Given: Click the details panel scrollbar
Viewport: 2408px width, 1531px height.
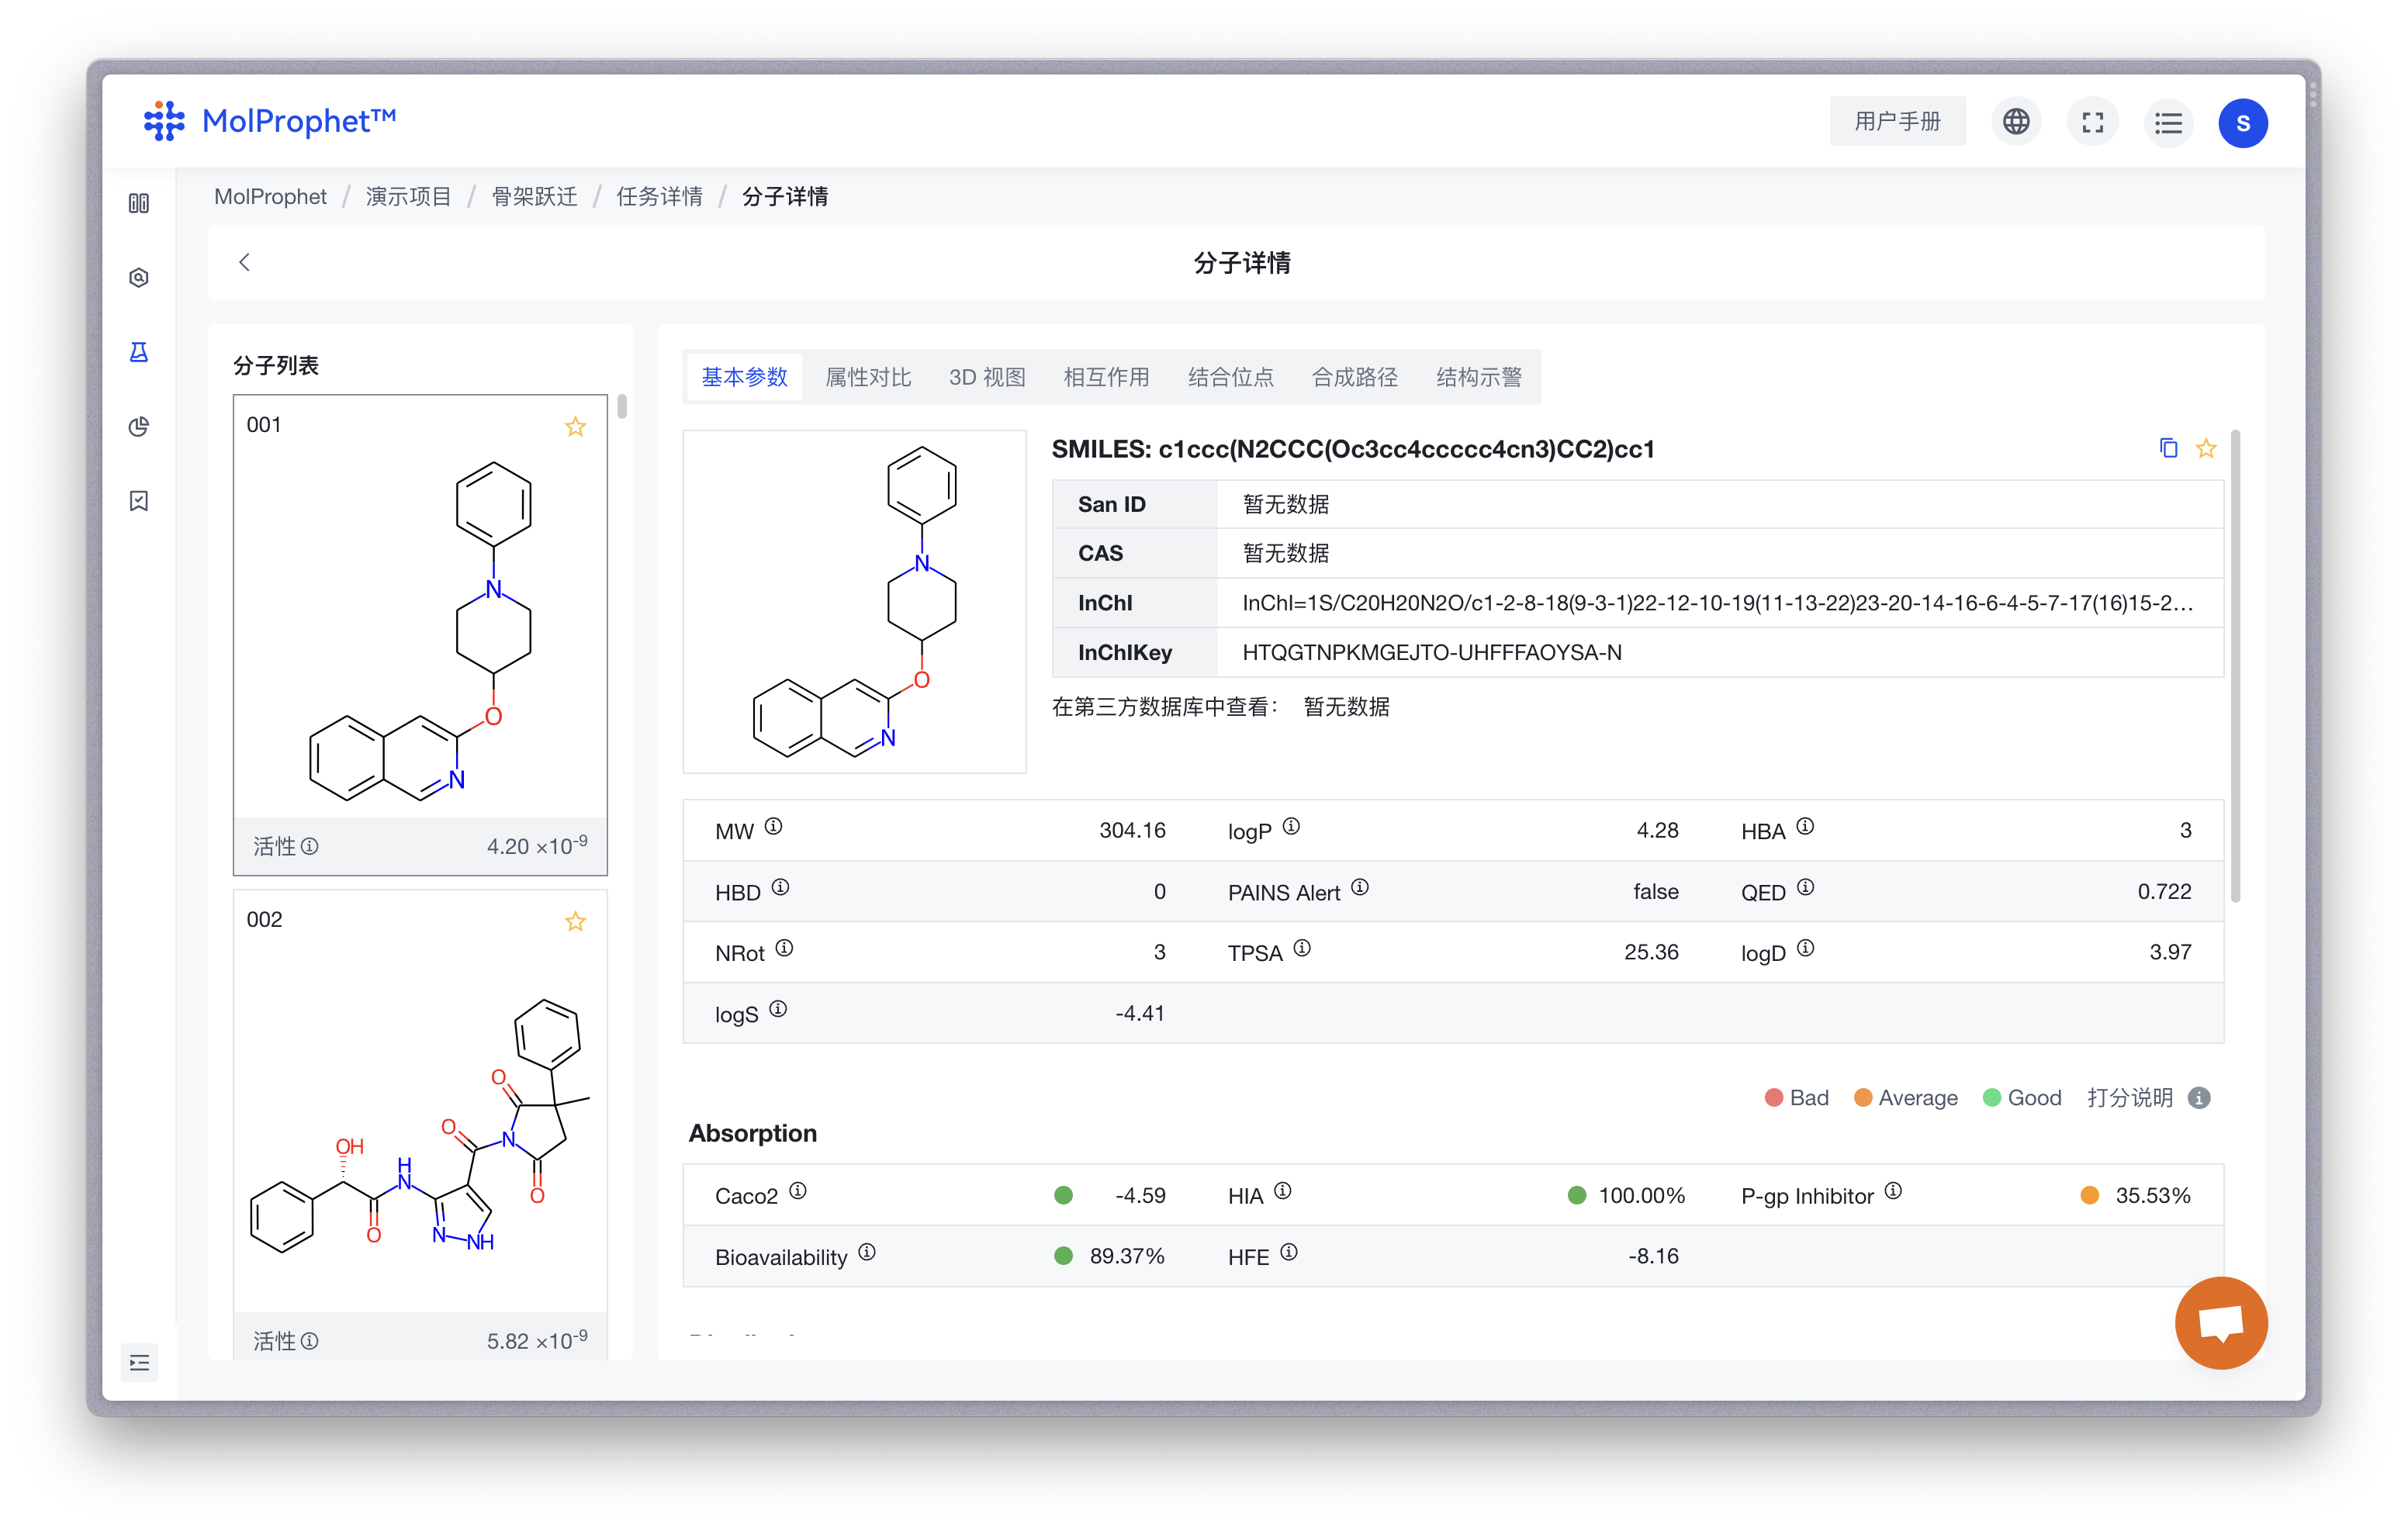Looking at the screenshot, I should point(2235,666).
